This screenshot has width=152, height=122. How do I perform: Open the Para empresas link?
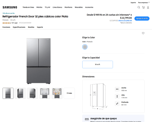[x=144, y=3]
